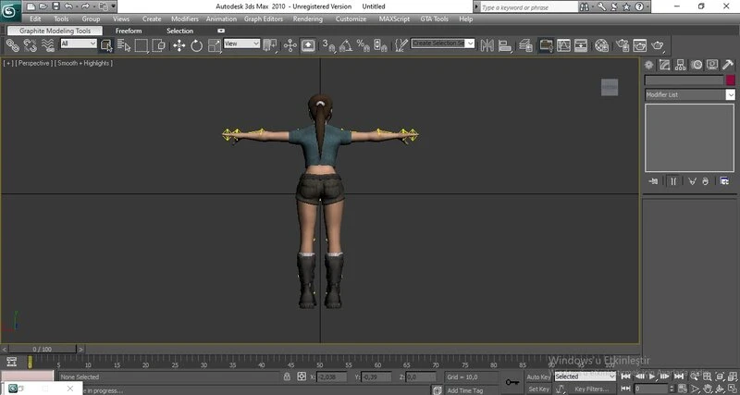
Task: Open the reference coordinate system View dropdown
Action: [241, 43]
